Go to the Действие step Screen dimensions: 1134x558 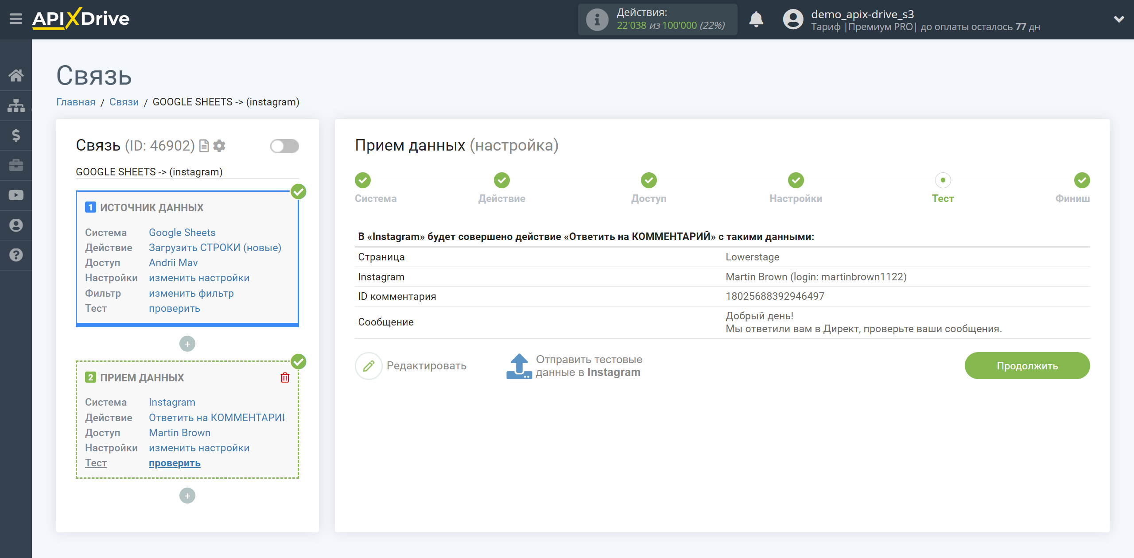point(502,180)
